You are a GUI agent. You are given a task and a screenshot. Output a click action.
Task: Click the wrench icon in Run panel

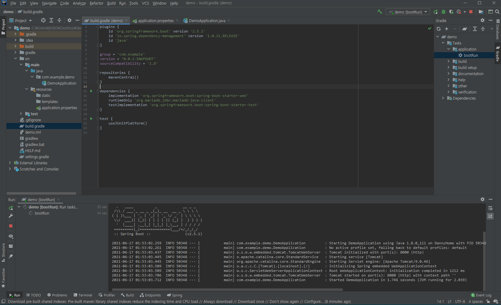pyautogui.click(x=11, y=216)
